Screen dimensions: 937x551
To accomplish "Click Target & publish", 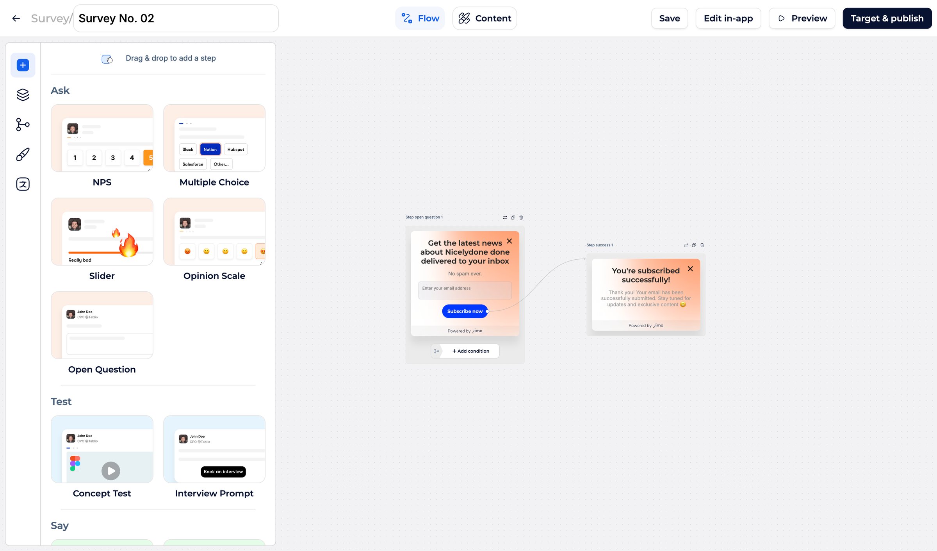I will pos(887,18).
